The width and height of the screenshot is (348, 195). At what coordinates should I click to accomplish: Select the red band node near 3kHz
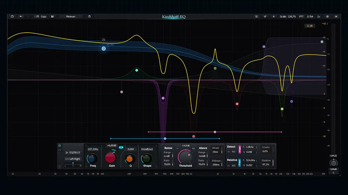click(x=237, y=104)
